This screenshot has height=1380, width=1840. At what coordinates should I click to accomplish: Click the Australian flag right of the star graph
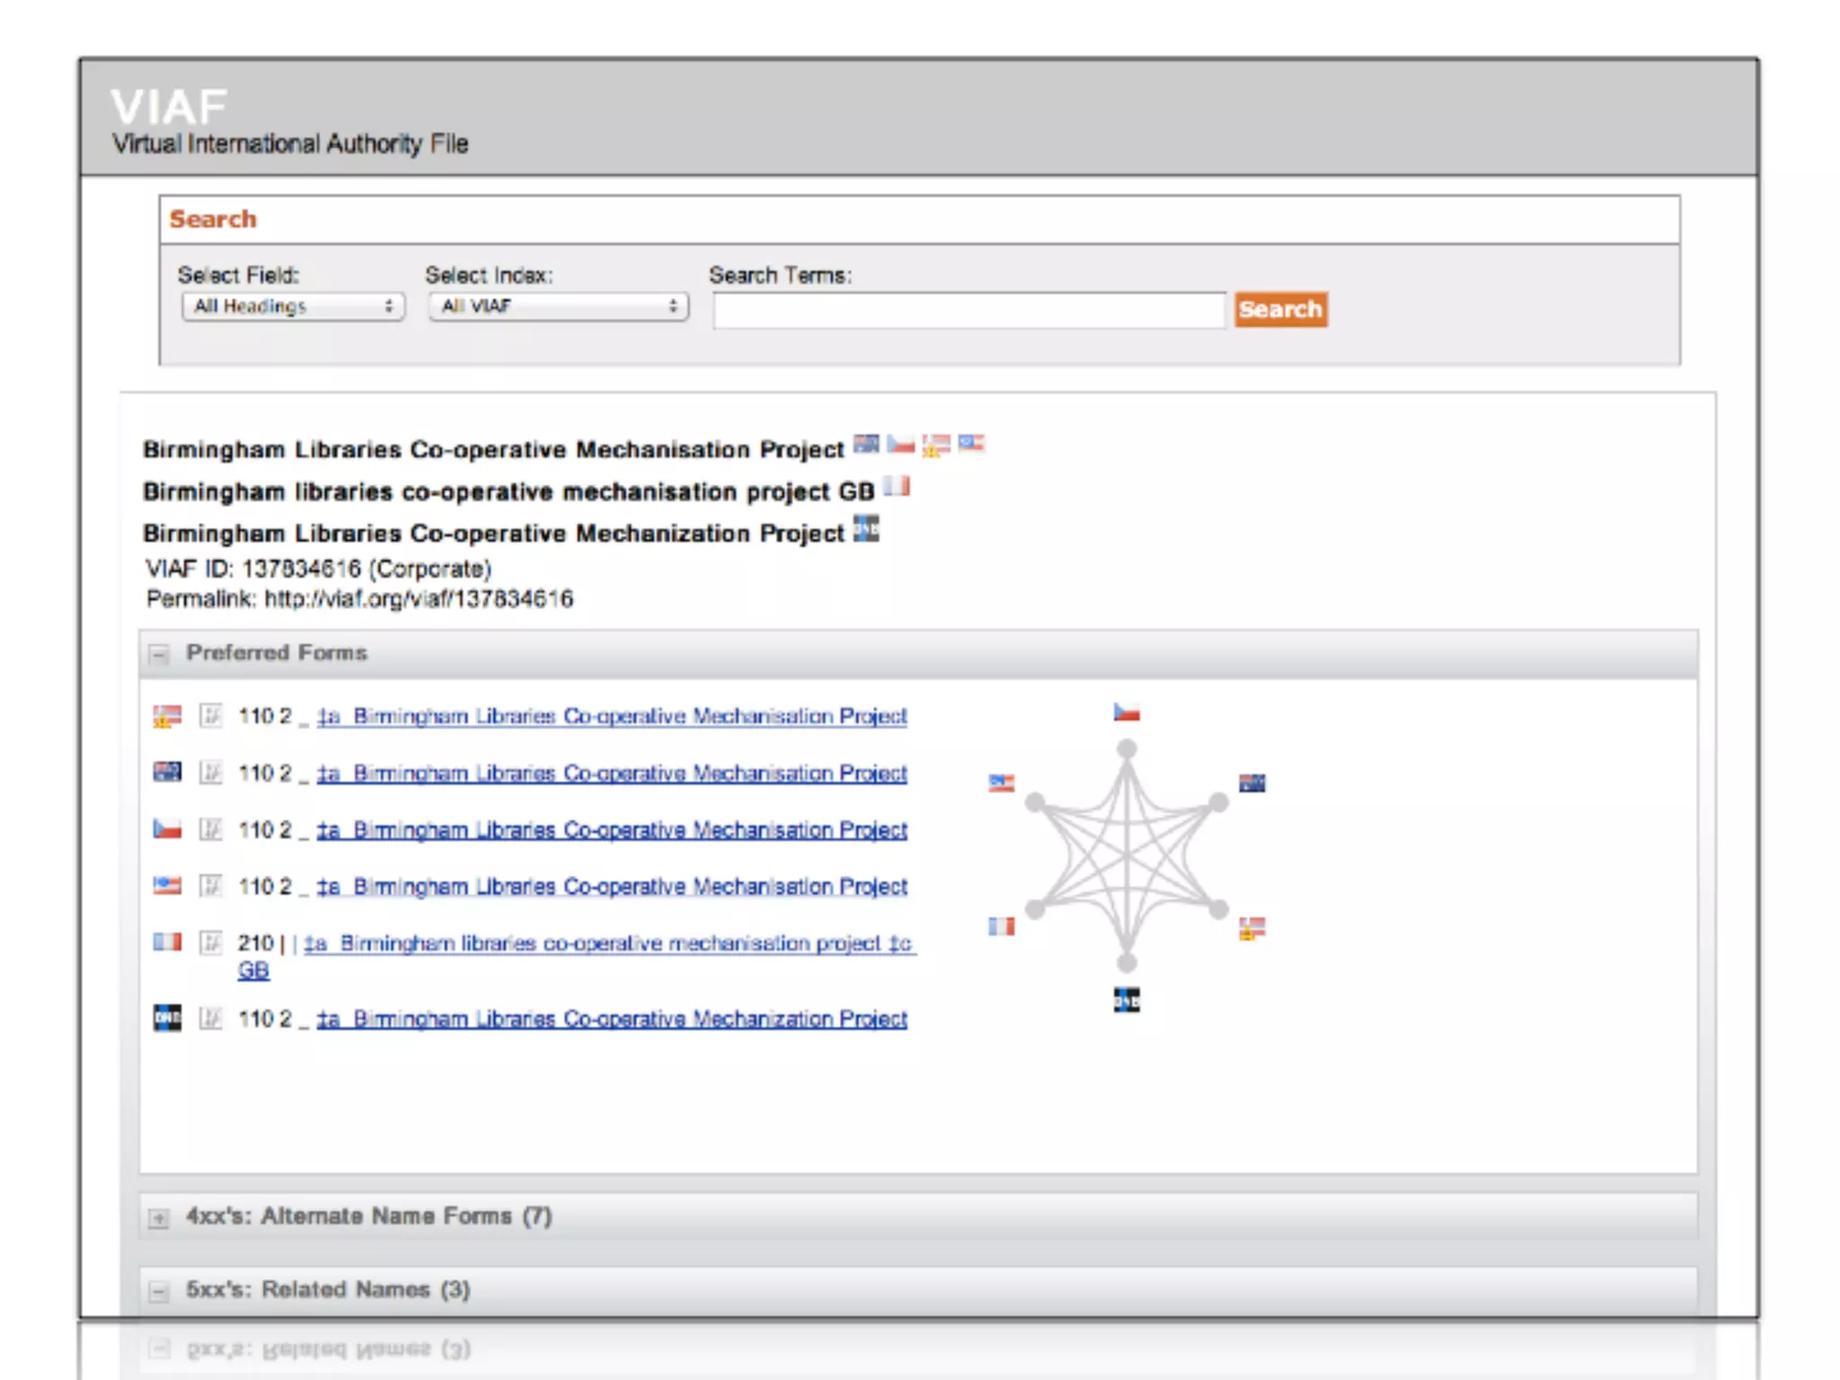pyautogui.click(x=1252, y=783)
